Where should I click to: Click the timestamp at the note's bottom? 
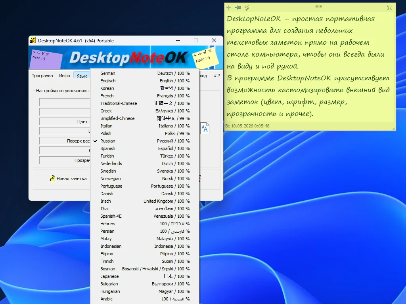[x=247, y=126]
